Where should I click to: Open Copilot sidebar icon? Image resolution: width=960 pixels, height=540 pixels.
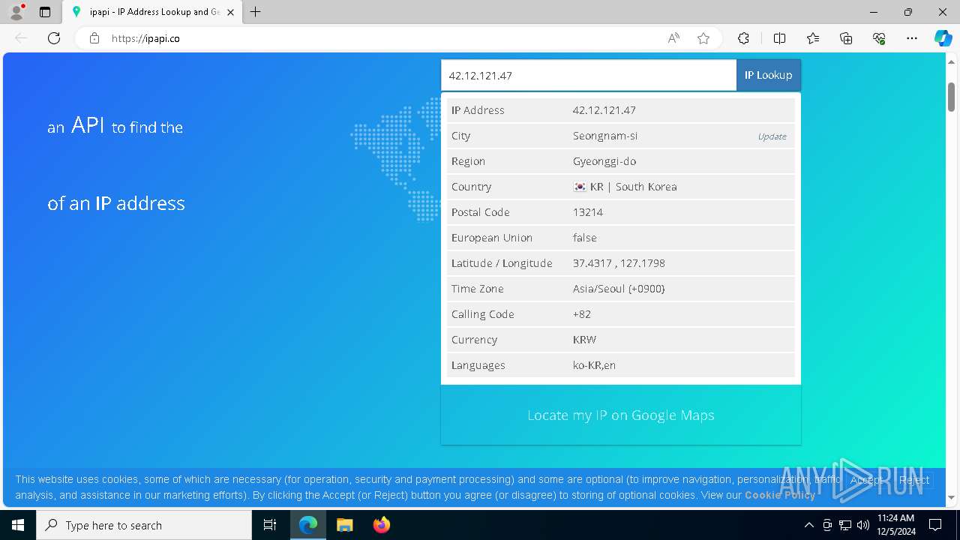click(943, 38)
